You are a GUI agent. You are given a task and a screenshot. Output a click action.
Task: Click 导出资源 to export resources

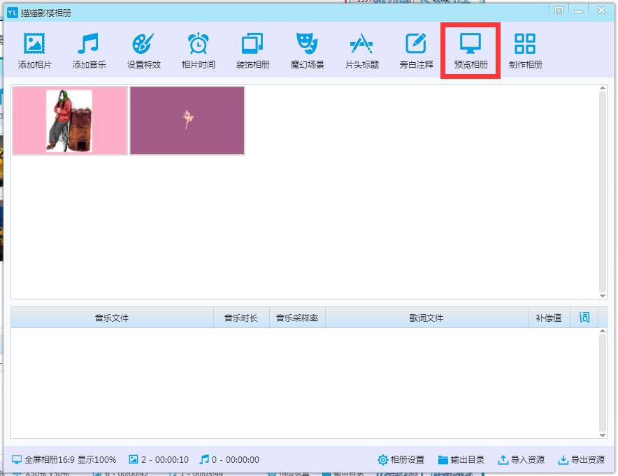[x=581, y=460]
